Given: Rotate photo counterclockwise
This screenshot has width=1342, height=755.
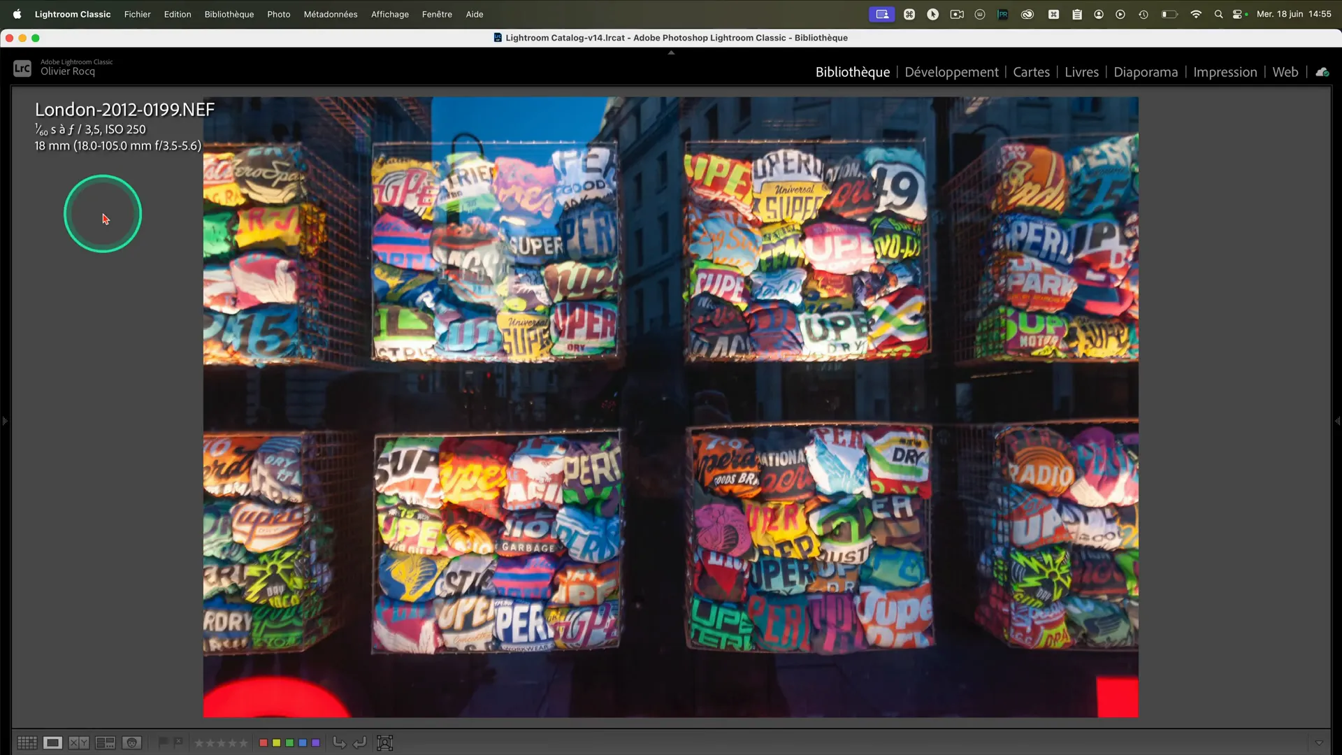Looking at the screenshot, I should click(340, 742).
